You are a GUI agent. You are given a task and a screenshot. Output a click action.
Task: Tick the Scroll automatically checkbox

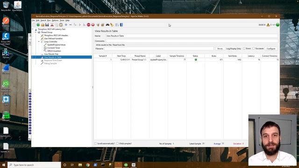coord(95,143)
